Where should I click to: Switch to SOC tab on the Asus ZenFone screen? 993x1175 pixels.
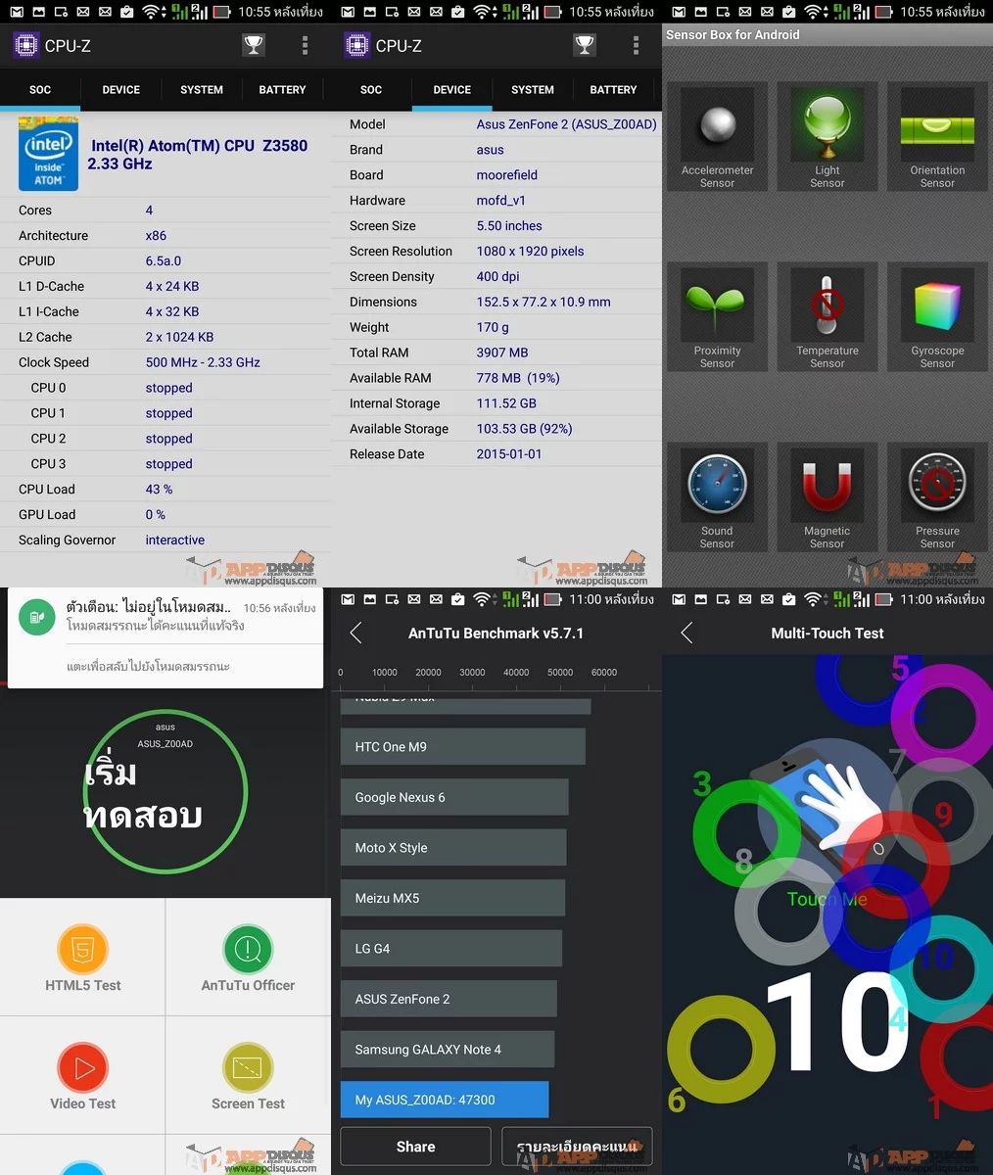[371, 90]
